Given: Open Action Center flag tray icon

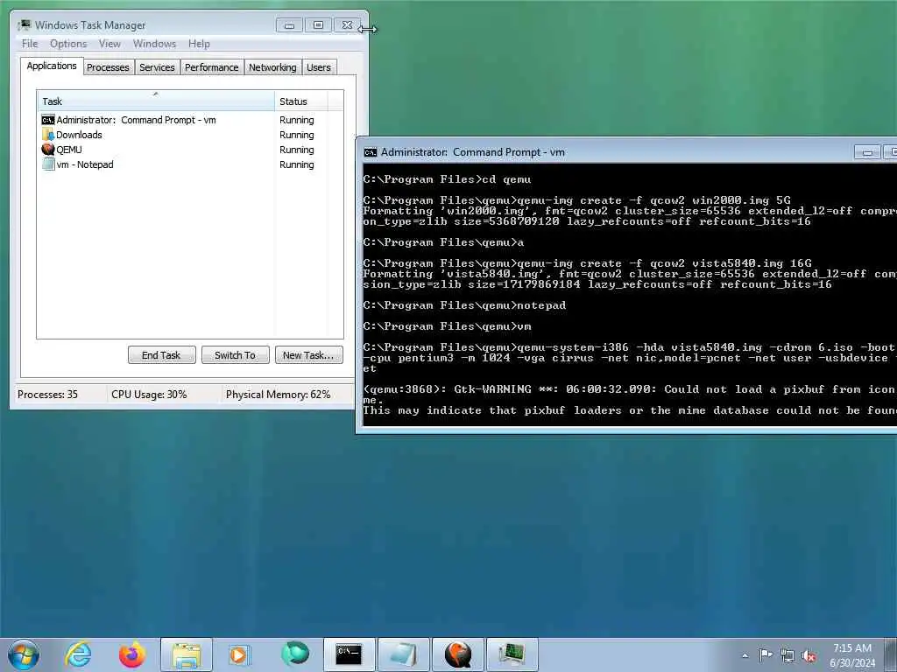Looking at the screenshot, I should [x=766, y=654].
